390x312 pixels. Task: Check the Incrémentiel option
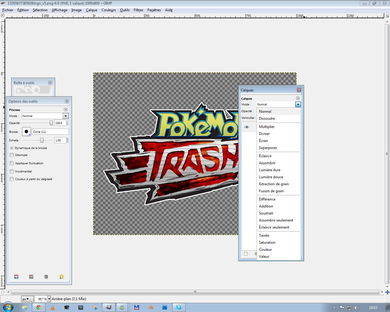12,172
